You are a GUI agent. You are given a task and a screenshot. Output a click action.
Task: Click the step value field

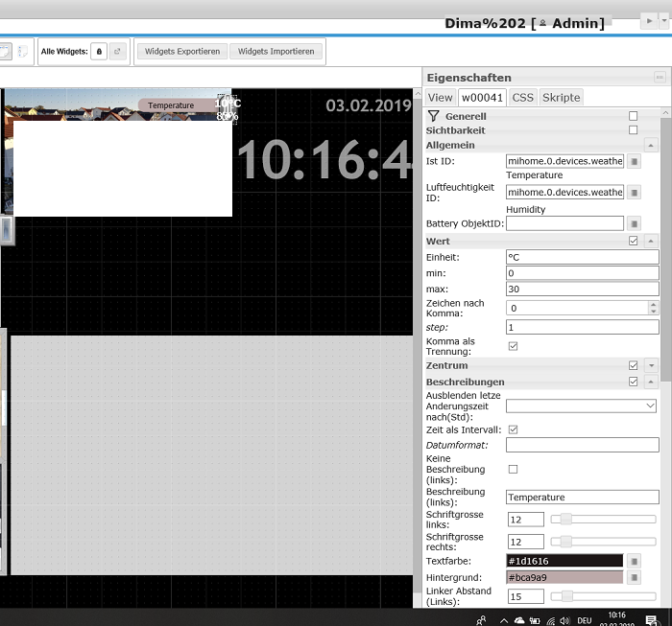(583, 327)
